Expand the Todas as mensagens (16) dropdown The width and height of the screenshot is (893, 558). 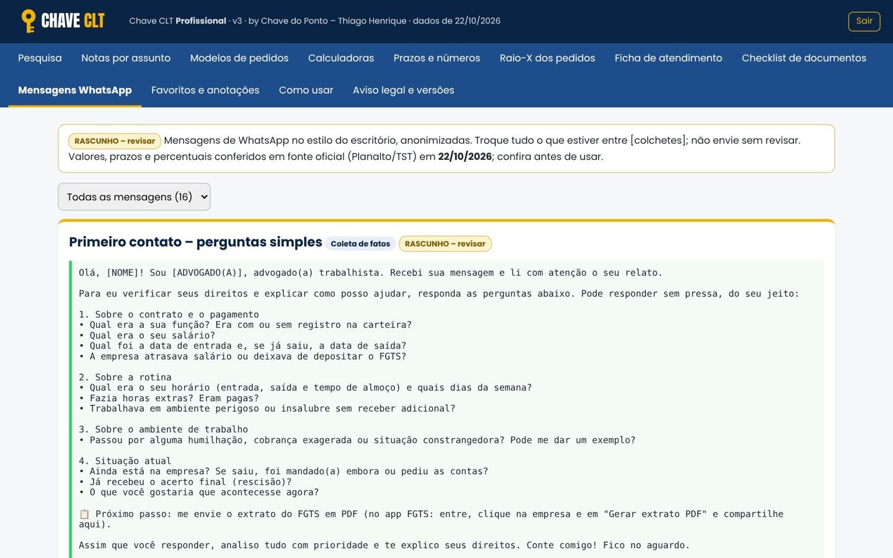pyautogui.click(x=134, y=197)
